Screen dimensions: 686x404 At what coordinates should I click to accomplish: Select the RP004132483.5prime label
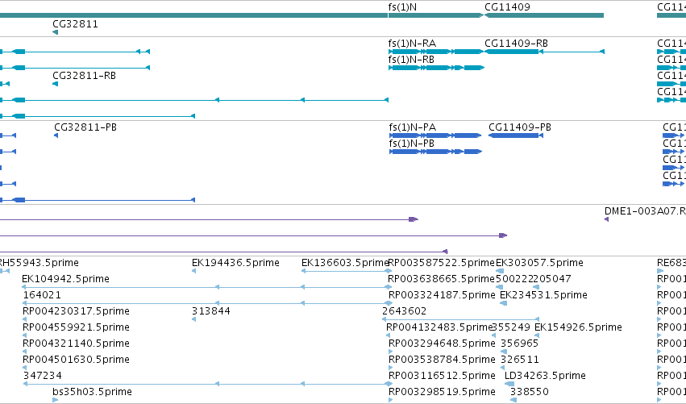tap(439, 327)
